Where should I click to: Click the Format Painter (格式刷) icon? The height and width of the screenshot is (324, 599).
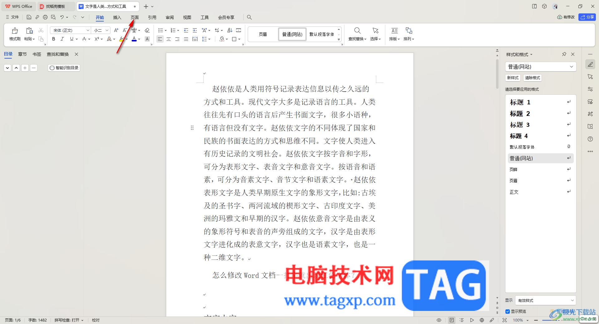(15, 31)
